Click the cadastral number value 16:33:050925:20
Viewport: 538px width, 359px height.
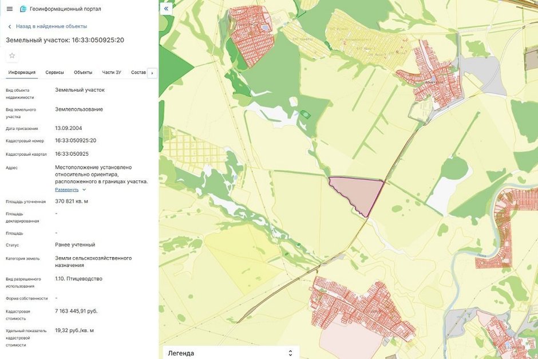[x=76, y=140]
